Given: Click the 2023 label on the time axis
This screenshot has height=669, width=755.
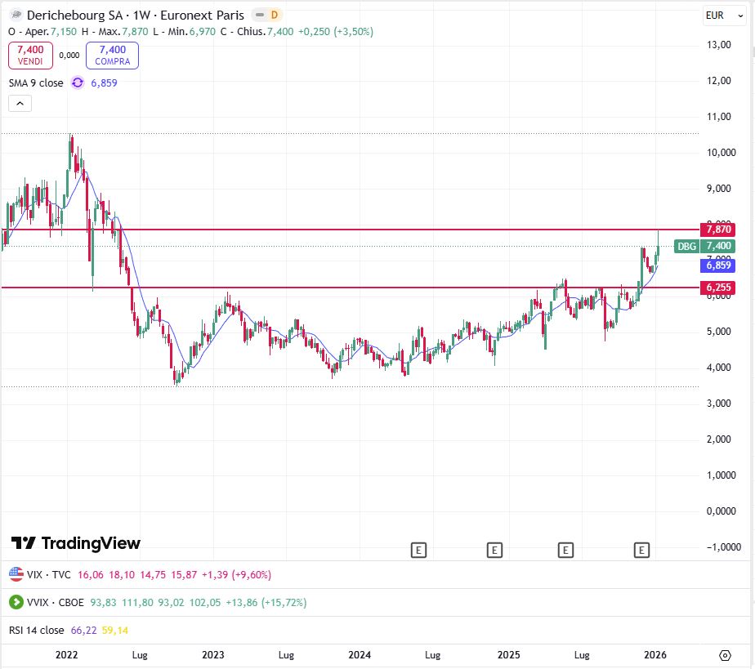Looking at the screenshot, I should tap(212, 654).
